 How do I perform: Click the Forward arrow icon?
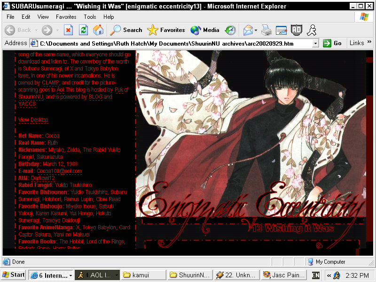click(x=47, y=30)
